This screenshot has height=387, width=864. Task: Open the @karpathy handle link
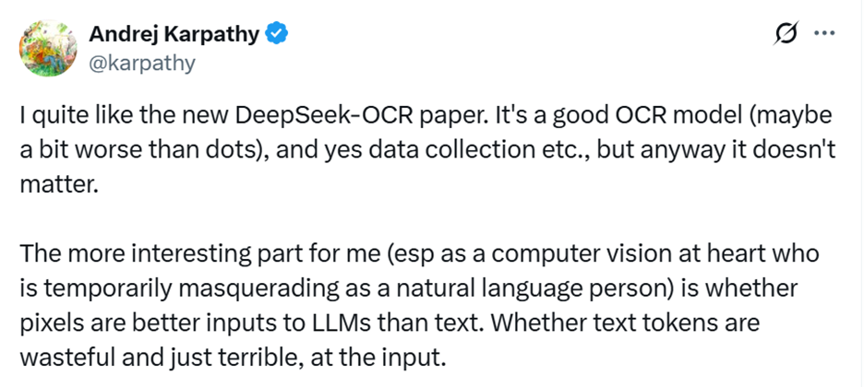click(142, 63)
